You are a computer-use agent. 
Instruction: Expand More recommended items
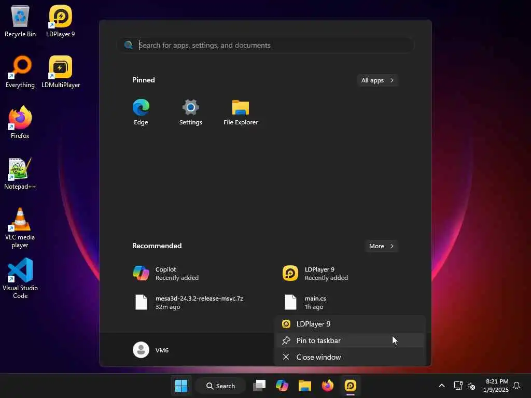[x=381, y=246]
